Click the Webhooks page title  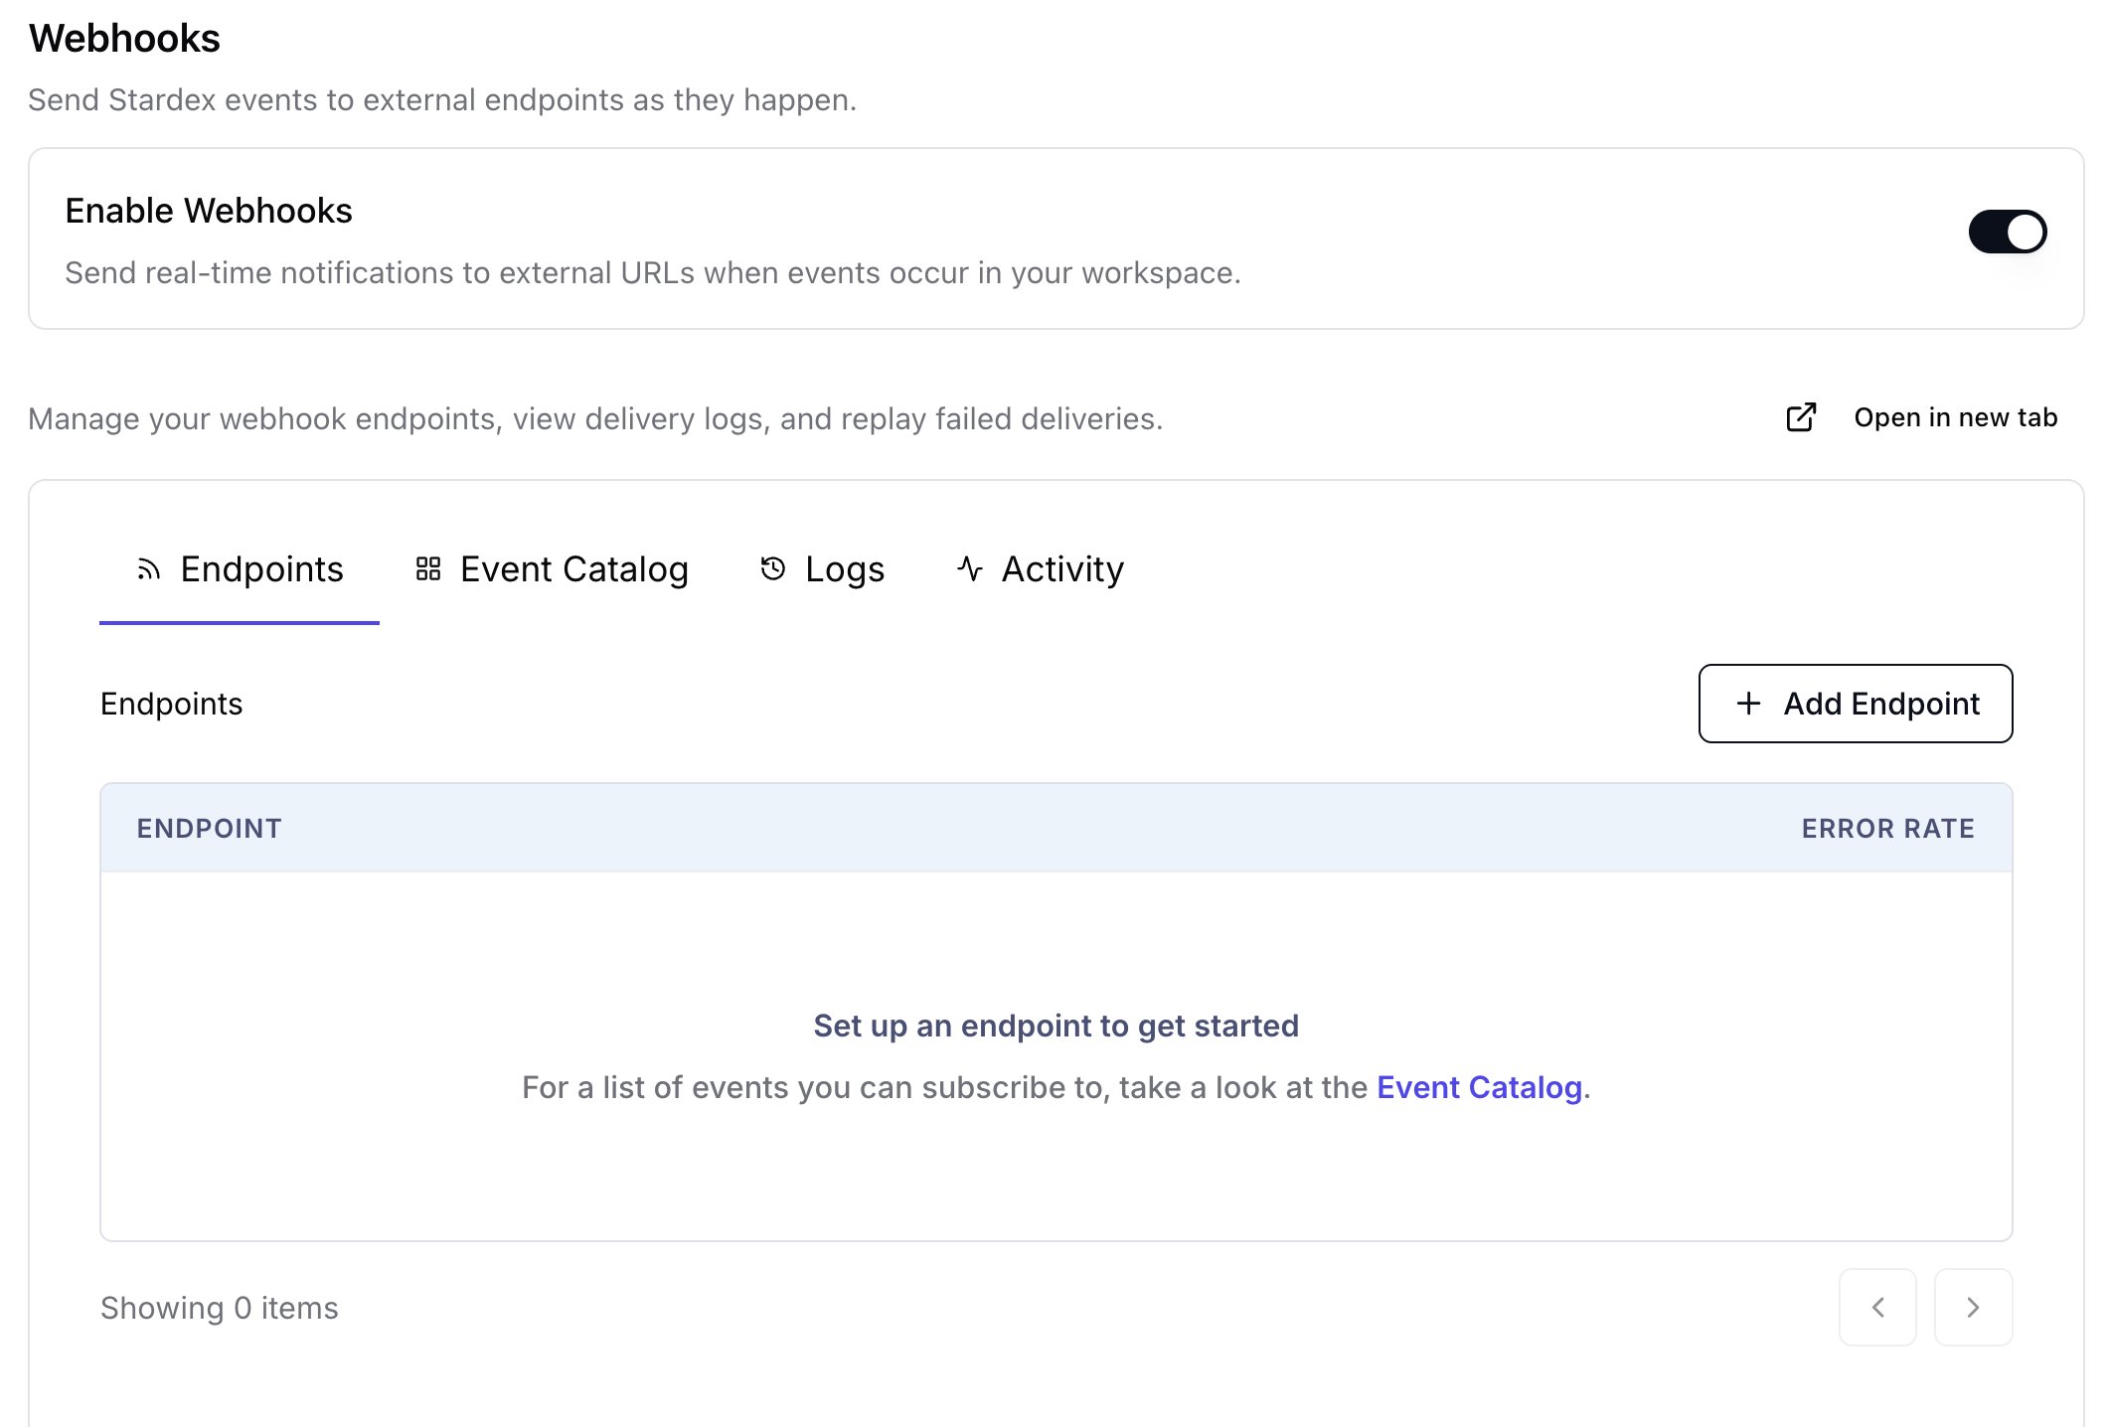tap(124, 39)
